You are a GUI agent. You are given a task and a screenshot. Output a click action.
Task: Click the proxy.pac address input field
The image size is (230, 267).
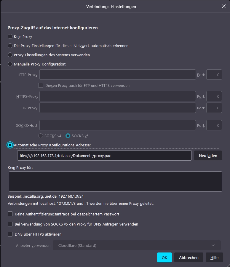(104, 156)
